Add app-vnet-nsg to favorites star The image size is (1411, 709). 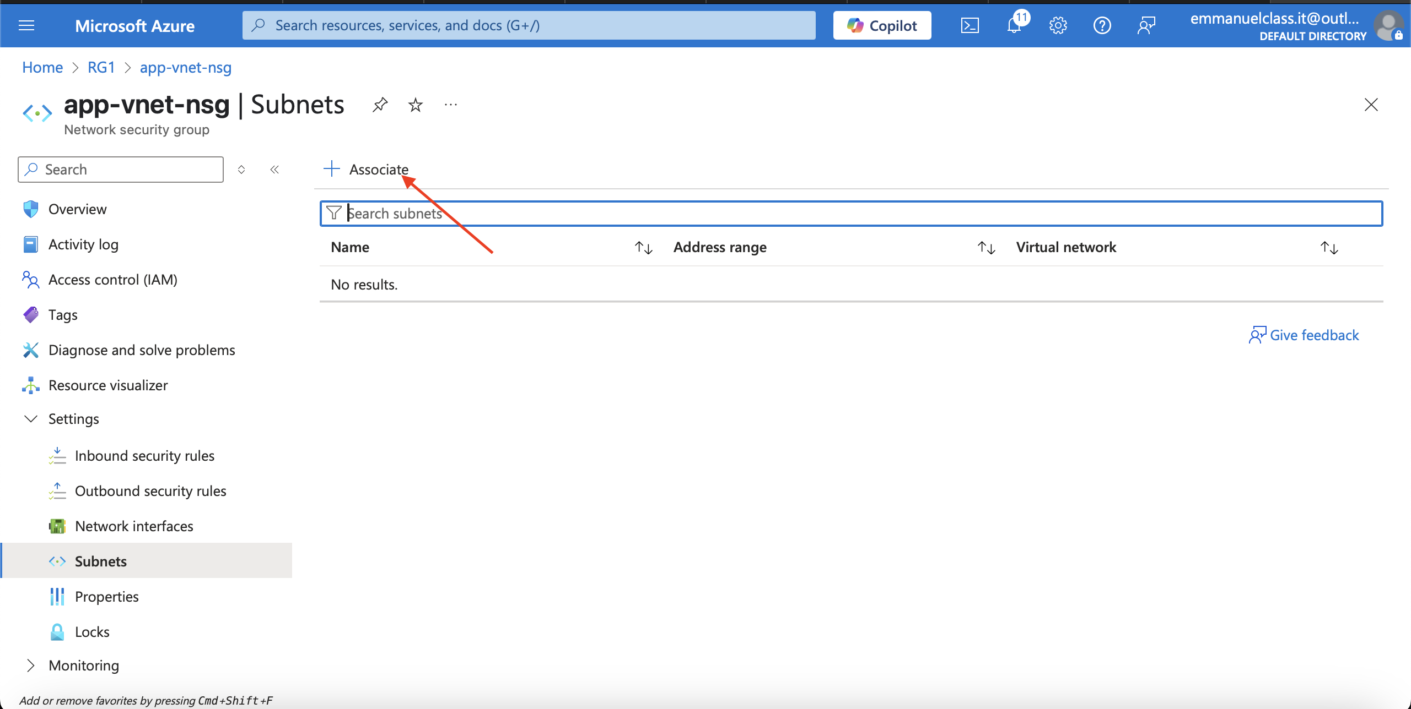(x=416, y=105)
